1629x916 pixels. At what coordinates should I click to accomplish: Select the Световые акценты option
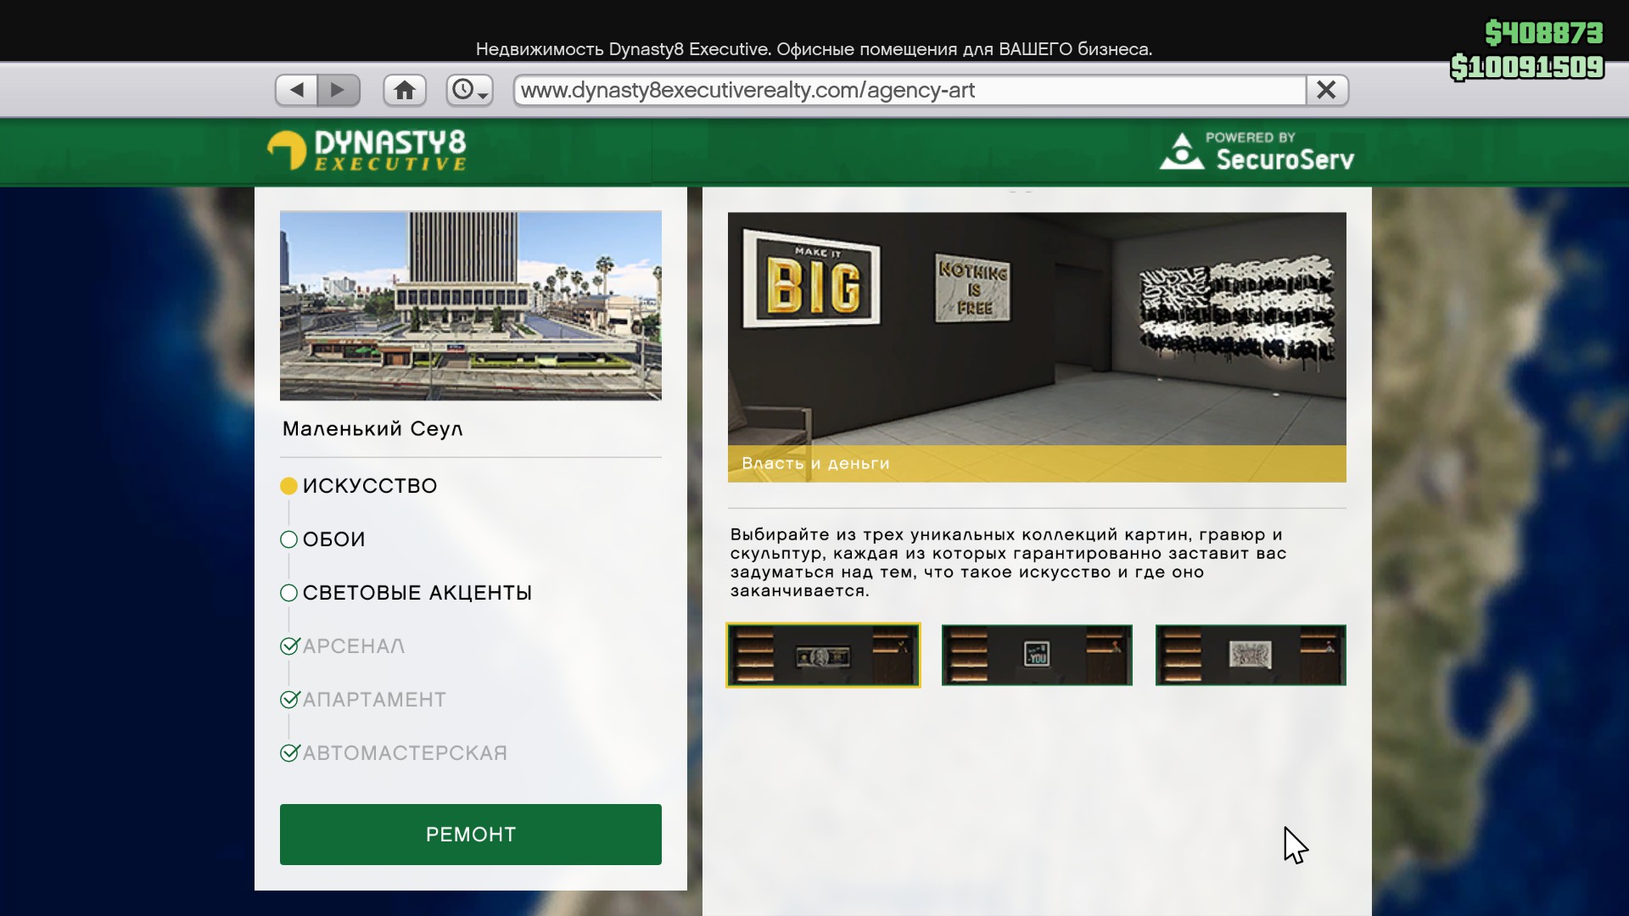[x=416, y=593]
